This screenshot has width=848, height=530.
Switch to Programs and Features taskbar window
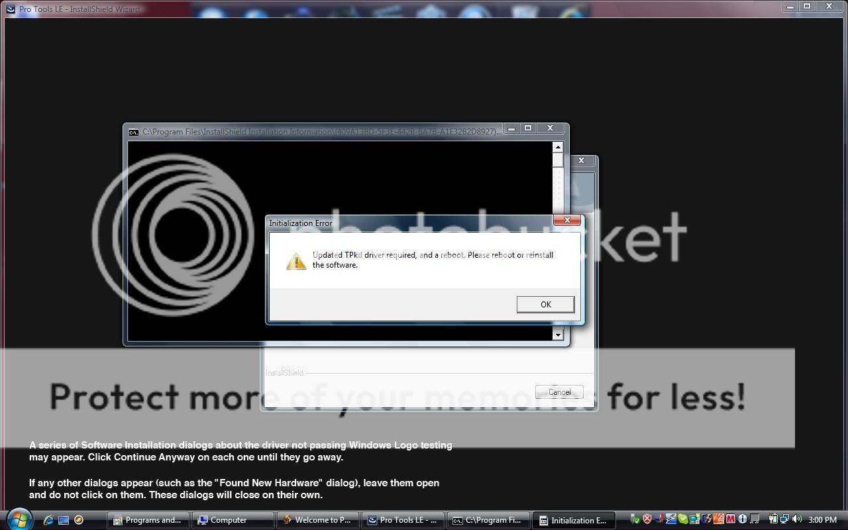148,520
